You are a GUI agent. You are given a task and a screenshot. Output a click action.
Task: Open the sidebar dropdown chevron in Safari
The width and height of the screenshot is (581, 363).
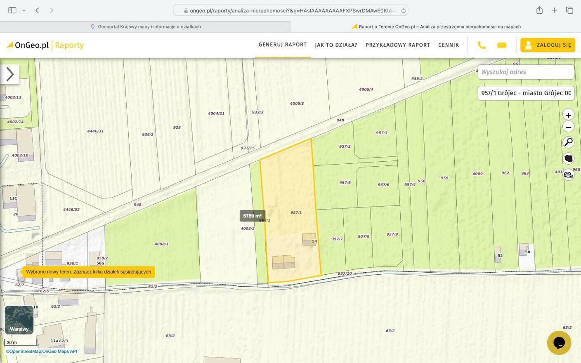point(24,10)
